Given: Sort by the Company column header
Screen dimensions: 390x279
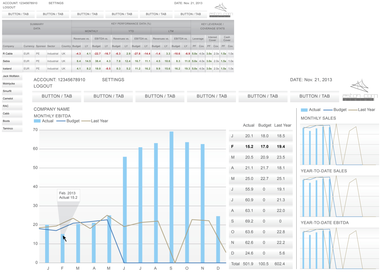Looking at the screenshot, I should coord(8,46).
